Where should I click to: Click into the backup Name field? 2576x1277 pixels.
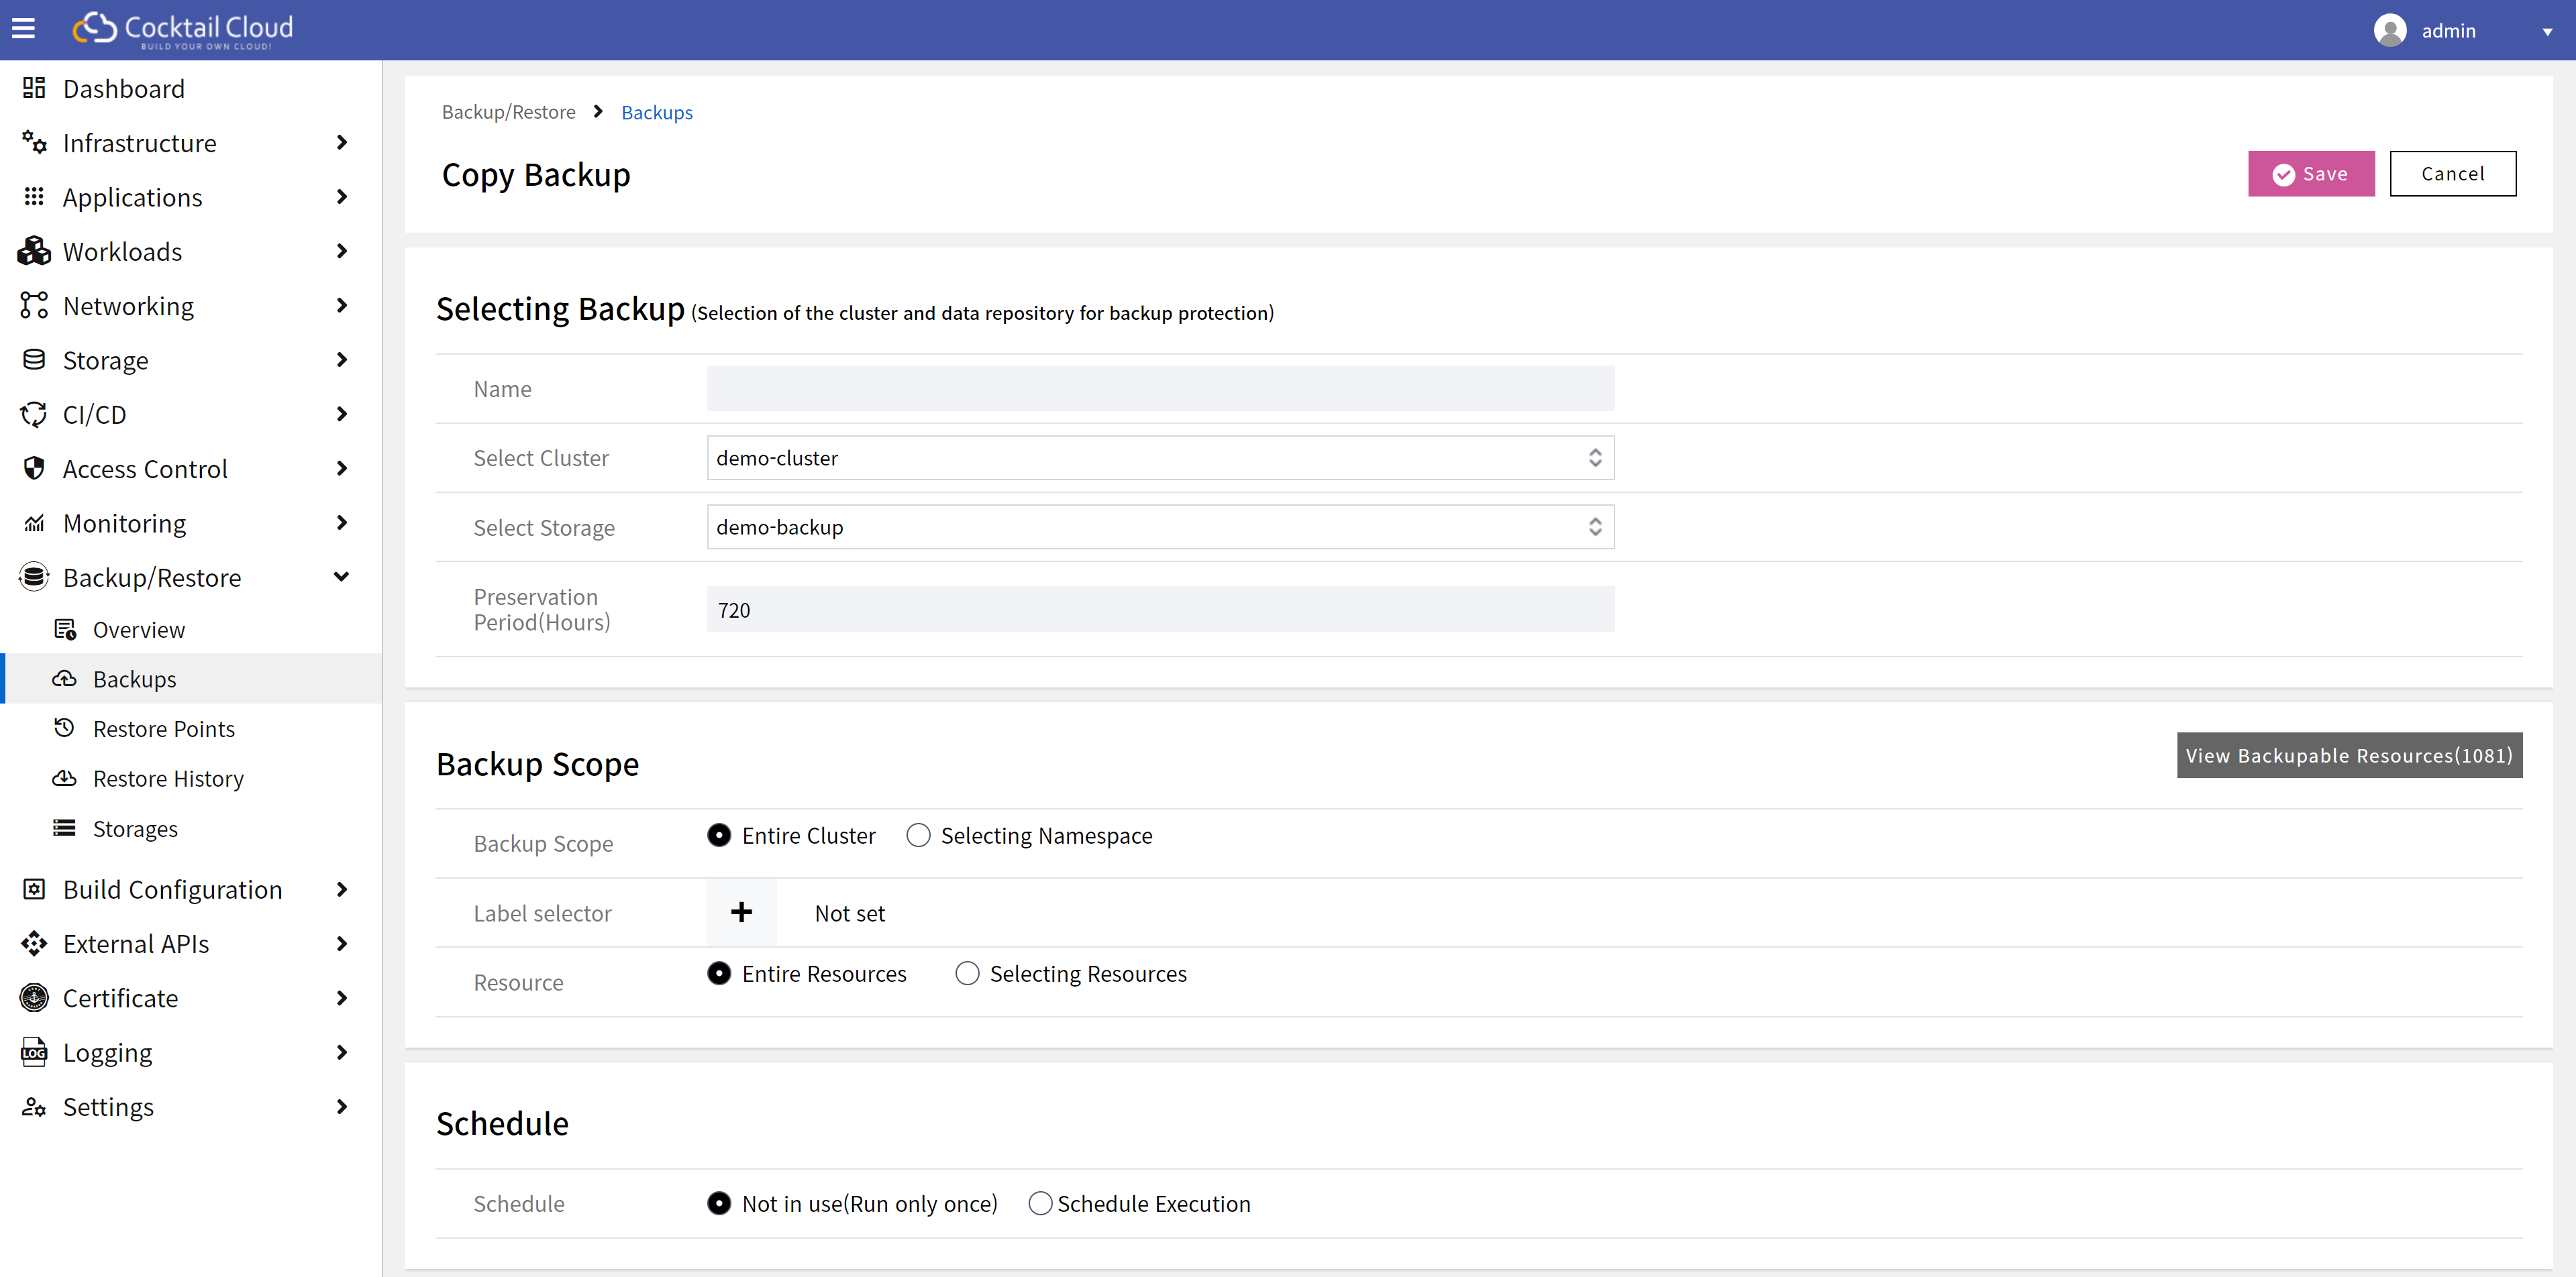1160,389
